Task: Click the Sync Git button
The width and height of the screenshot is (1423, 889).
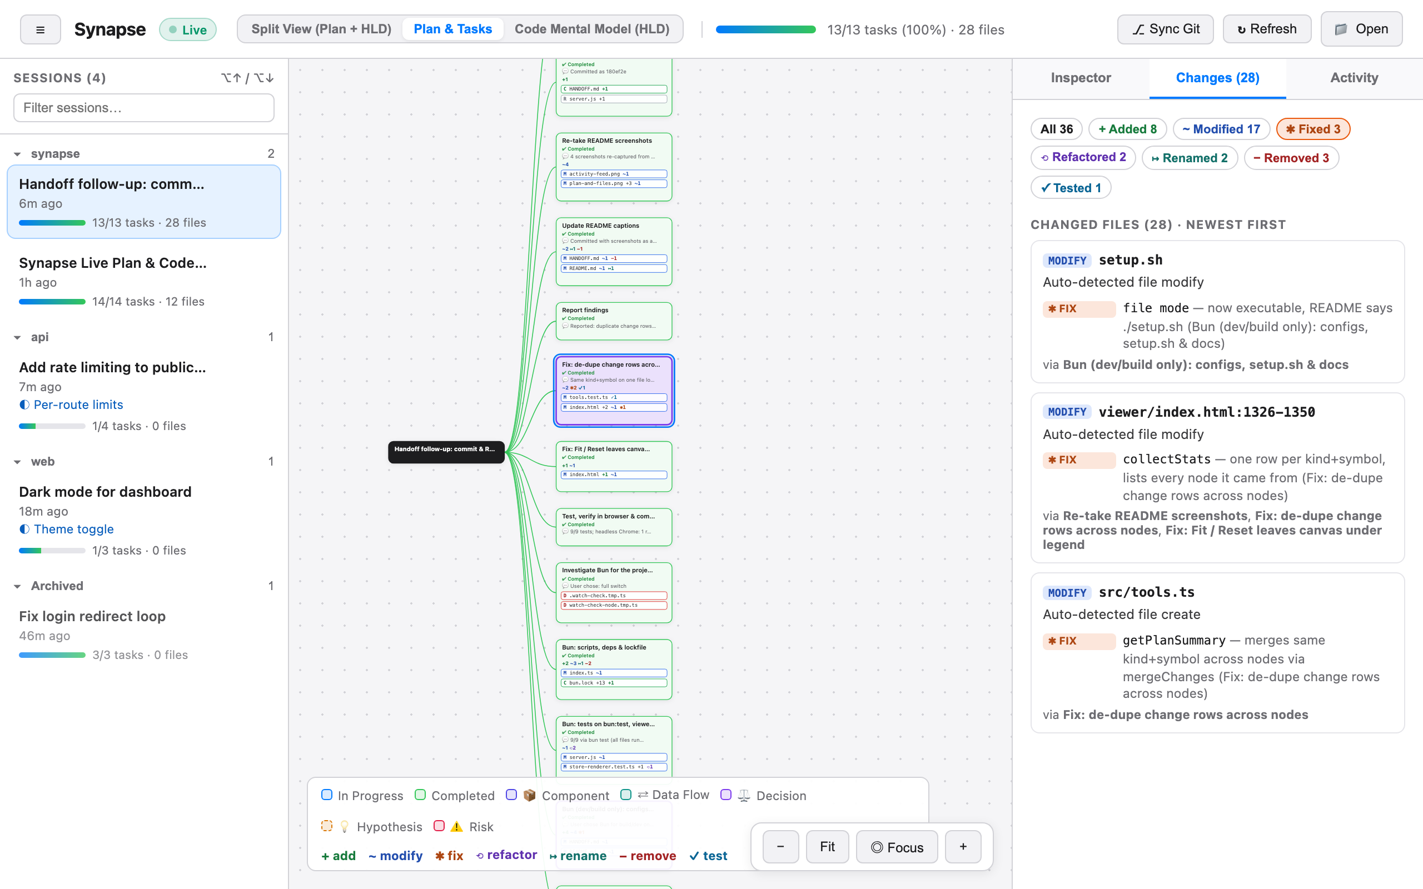Action: (1165, 29)
